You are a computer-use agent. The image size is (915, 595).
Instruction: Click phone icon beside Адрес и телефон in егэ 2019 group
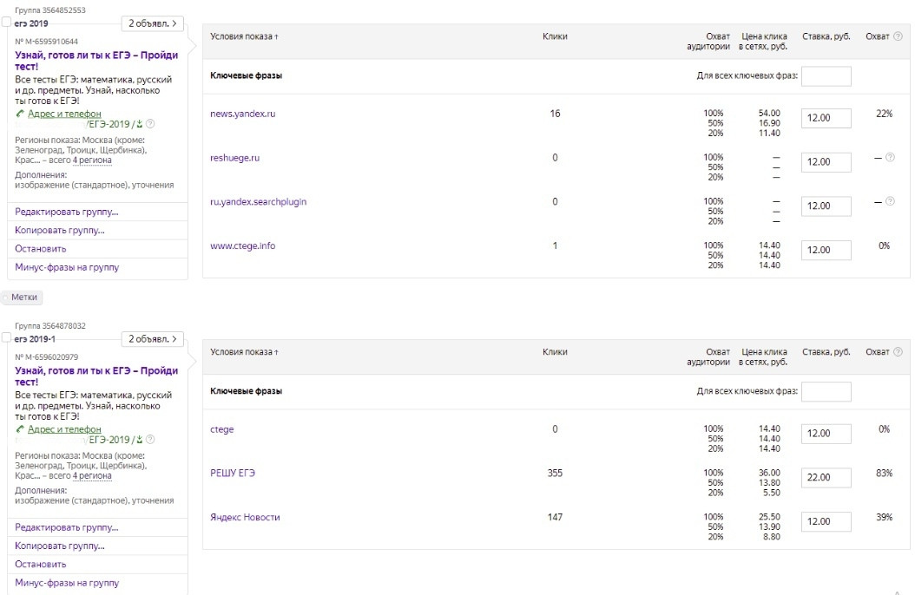[20, 114]
